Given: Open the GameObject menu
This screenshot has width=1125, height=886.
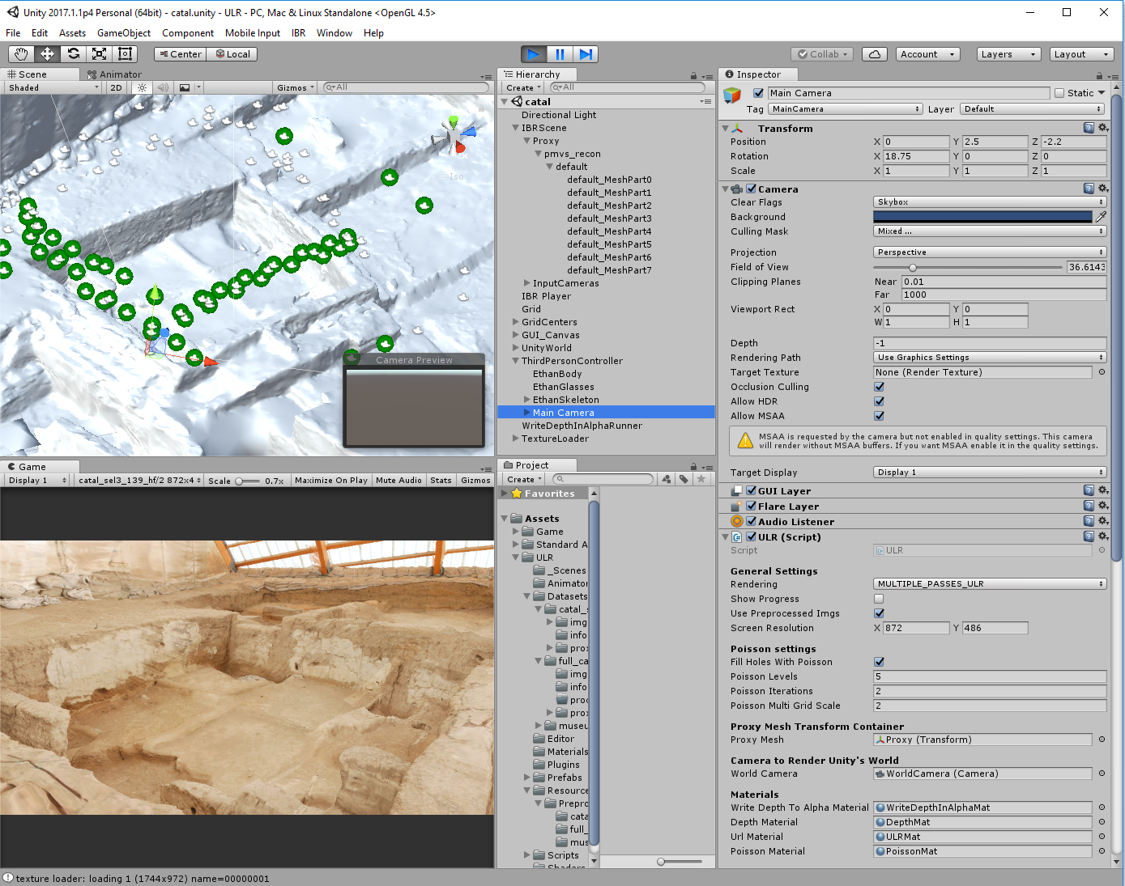Looking at the screenshot, I should point(124,33).
